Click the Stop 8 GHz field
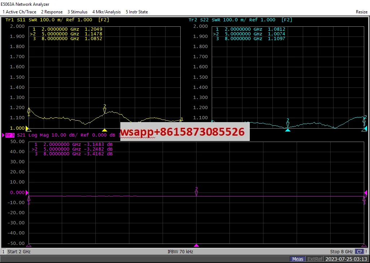 pyautogui.click(x=340, y=251)
